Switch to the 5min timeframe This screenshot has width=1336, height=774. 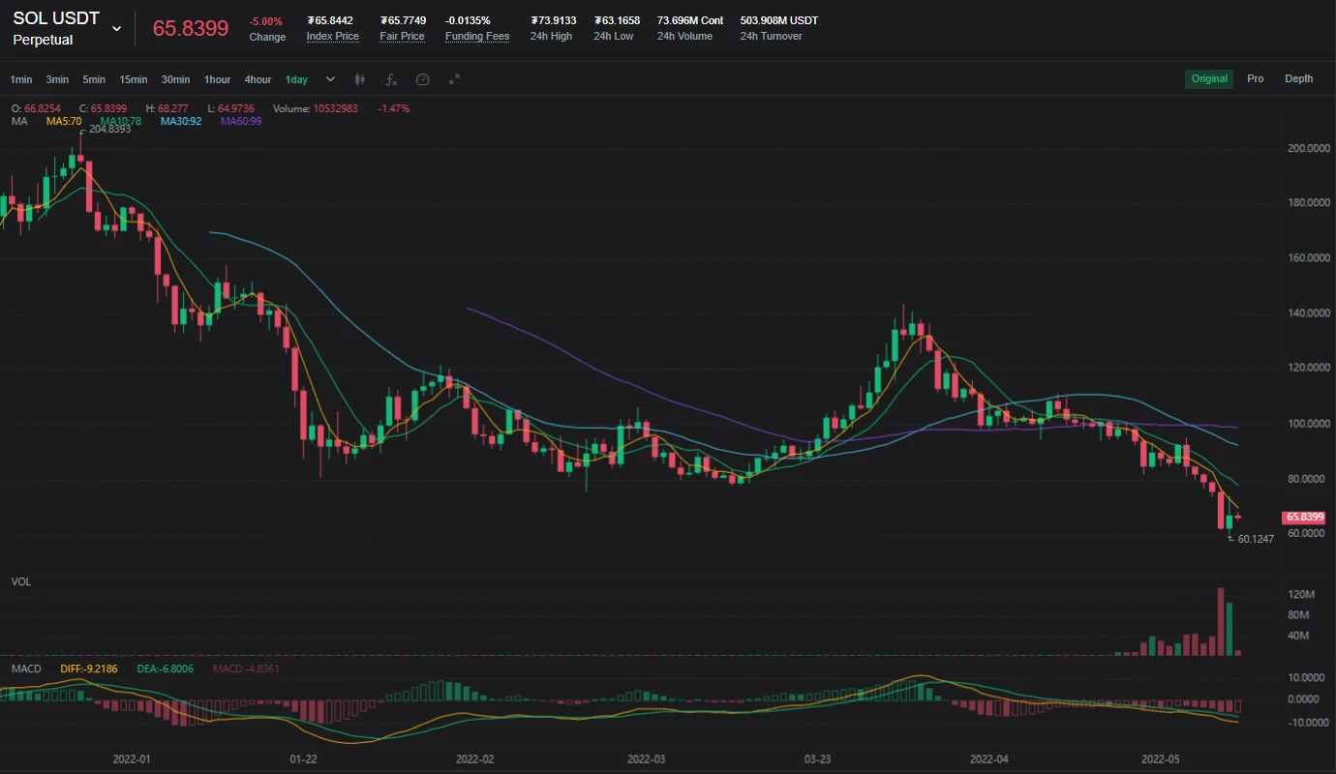click(x=94, y=79)
